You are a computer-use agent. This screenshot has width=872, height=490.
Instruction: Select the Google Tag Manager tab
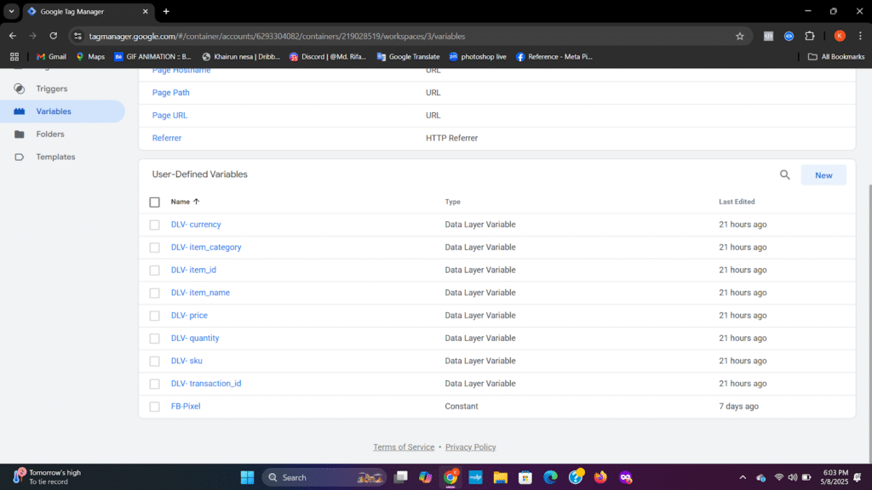pos(88,12)
